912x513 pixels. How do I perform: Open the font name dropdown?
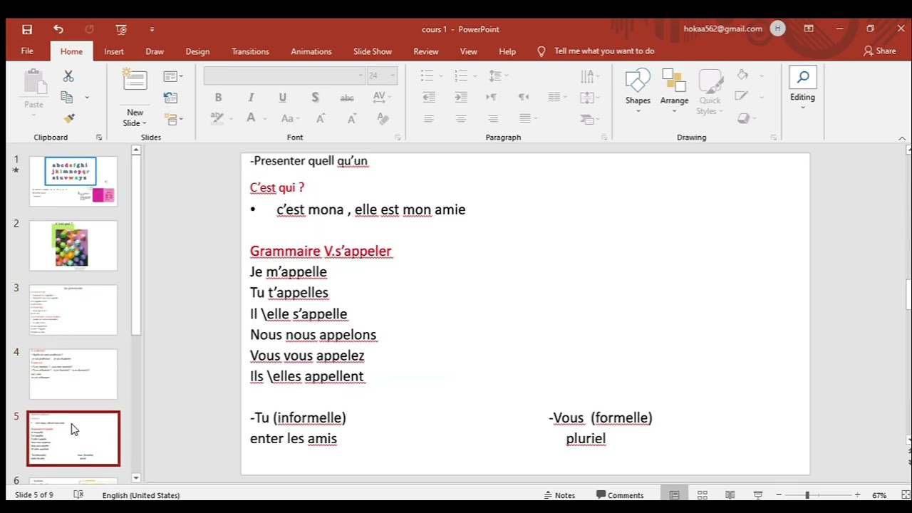[x=361, y=76]
